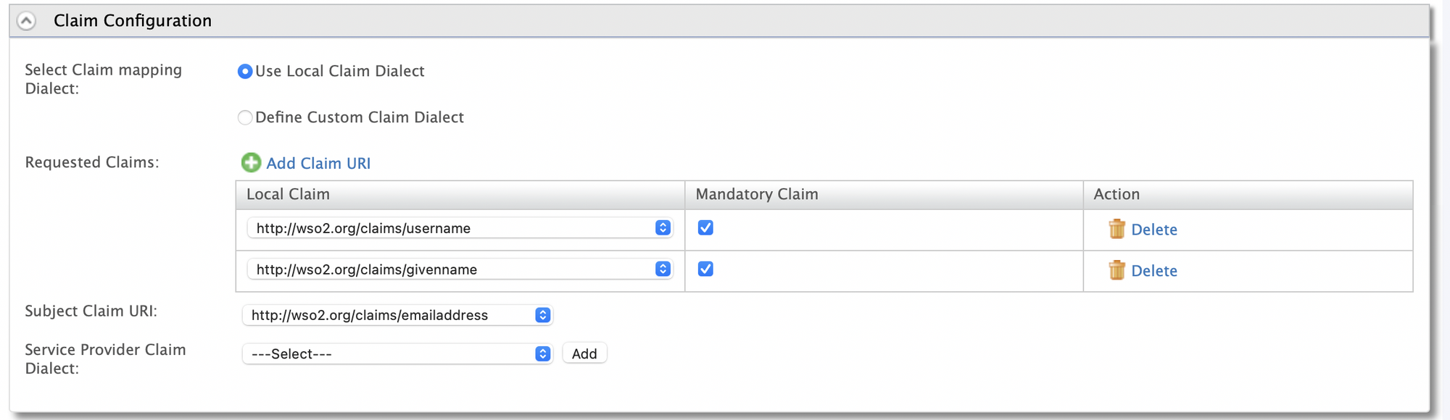Click Delete link for username claim
The image size is (1450, 420).
[1154, 230]
